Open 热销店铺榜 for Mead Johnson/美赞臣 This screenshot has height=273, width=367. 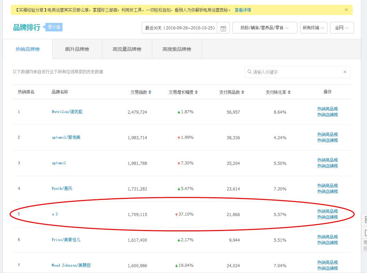coord(327,269)
